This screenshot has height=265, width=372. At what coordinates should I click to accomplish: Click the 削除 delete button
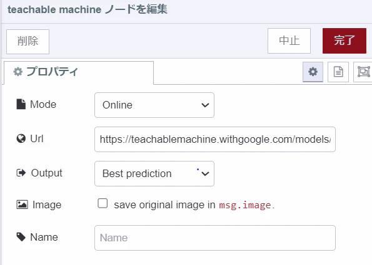click(28, 42)
